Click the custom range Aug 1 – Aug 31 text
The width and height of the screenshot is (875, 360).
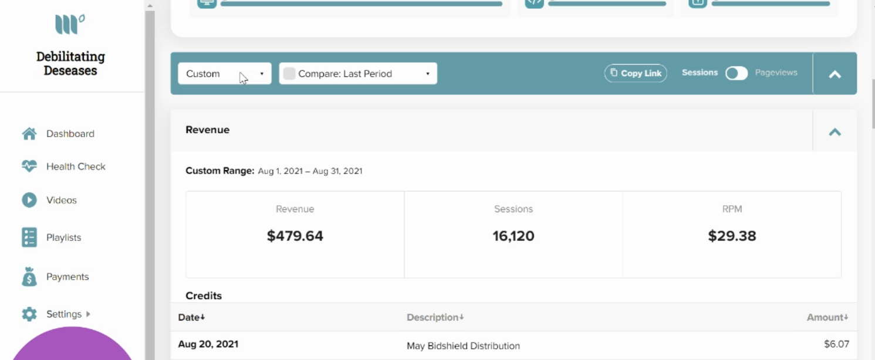coord(310,171)
